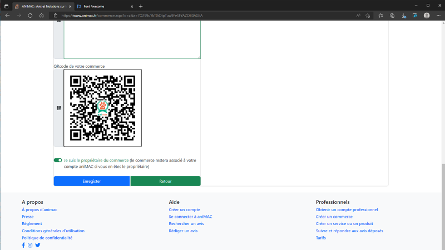Open Politique de confidentialité link
The height and width of the screenshot is (250, 445).
point(47,238)
